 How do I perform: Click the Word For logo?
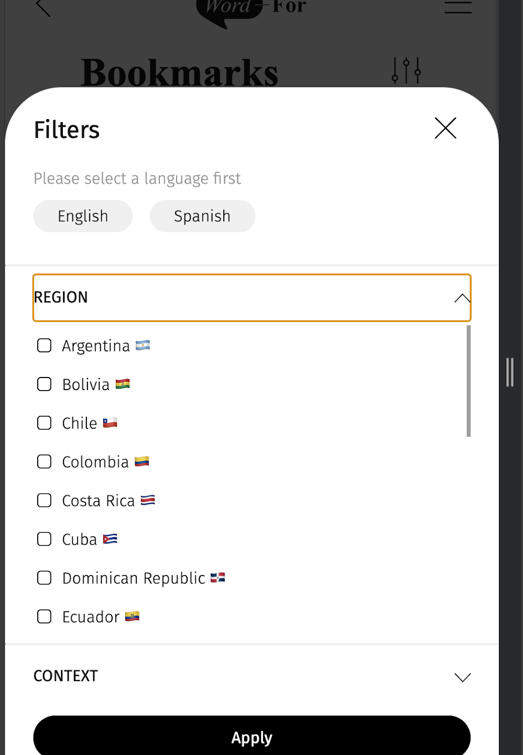[x=250, y=10]
